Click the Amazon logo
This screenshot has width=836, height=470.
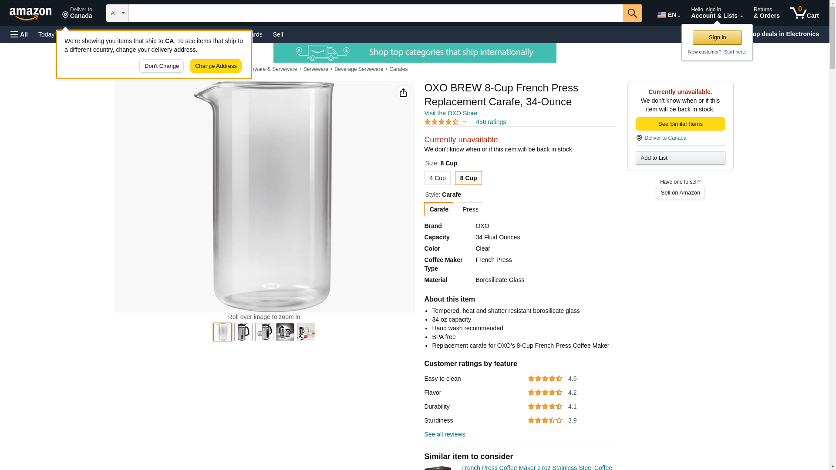click(x=30, y=13)
